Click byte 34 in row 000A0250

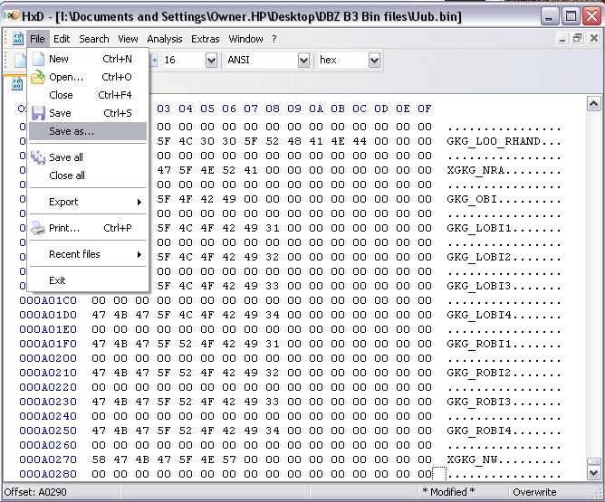[273, 431]
